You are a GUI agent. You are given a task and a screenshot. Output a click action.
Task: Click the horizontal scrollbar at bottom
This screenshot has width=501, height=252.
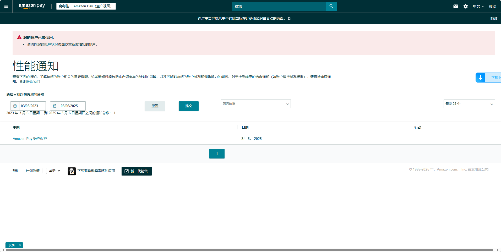click(x=249, y=250)
